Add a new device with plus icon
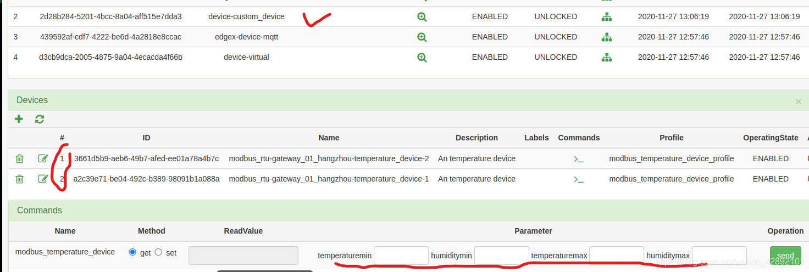The width and height of the screenshot is (809, 272). (x=19, y=119)
